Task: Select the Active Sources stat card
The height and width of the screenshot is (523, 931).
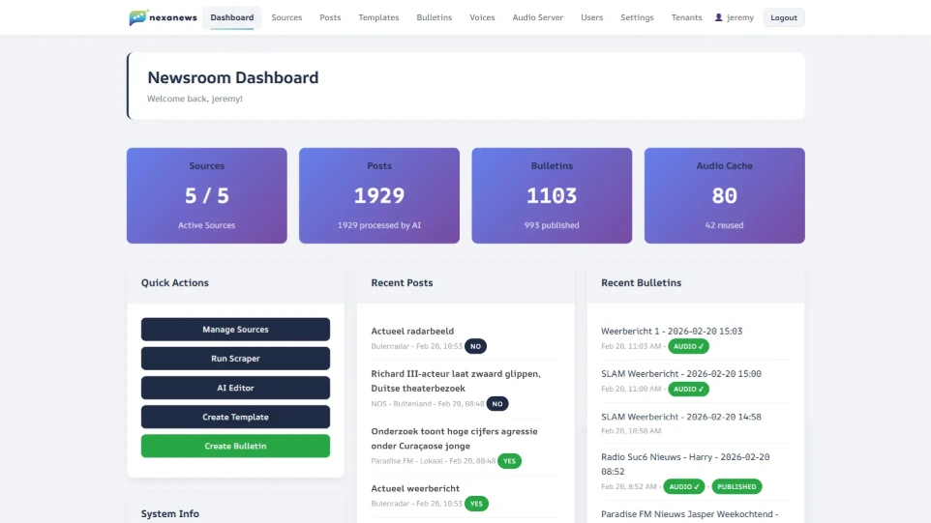Action: click(x=206, y=195)
